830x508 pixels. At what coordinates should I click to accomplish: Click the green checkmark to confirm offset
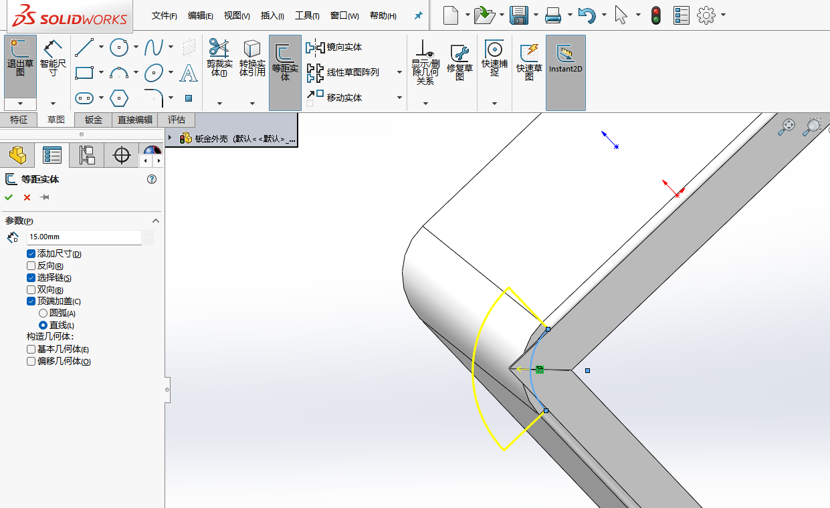9,197
